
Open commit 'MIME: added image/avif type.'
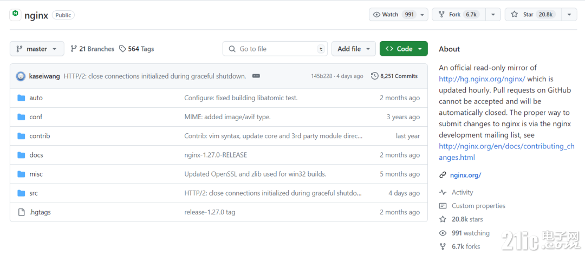click(x=227, y=117)
